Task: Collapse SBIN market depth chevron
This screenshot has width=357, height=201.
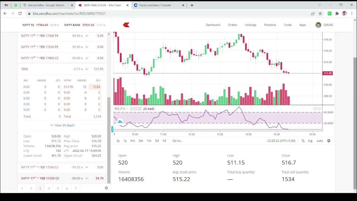Action: coord(87,69)
